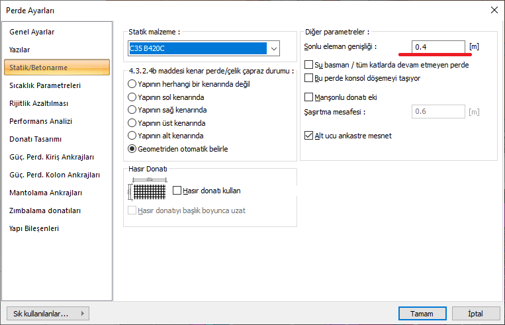Open Genel Ayarlar section

click(x=32, y=32)
